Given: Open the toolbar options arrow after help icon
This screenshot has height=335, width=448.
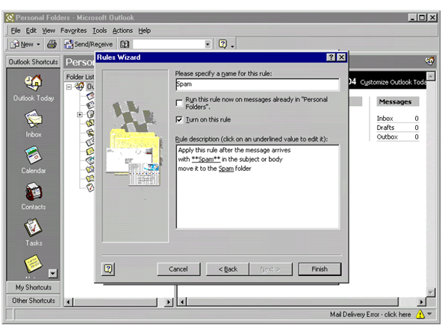Looking at the screenshot, I should (232, 46).
